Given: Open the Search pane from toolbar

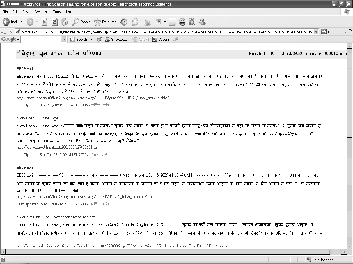Looking at the screenshot, I should tap(81, 22).
